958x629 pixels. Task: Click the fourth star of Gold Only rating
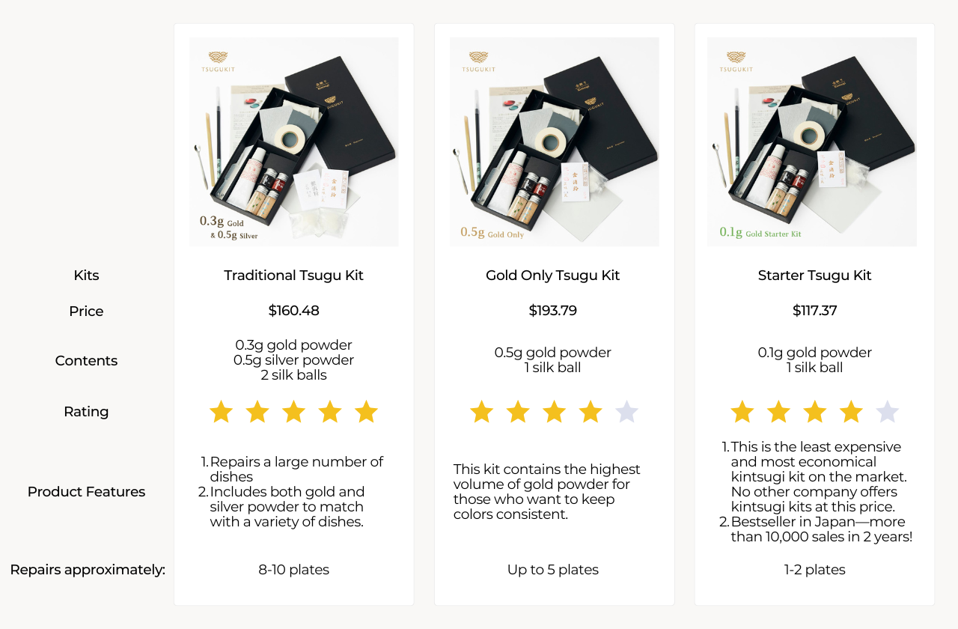(x=591, y=412)
